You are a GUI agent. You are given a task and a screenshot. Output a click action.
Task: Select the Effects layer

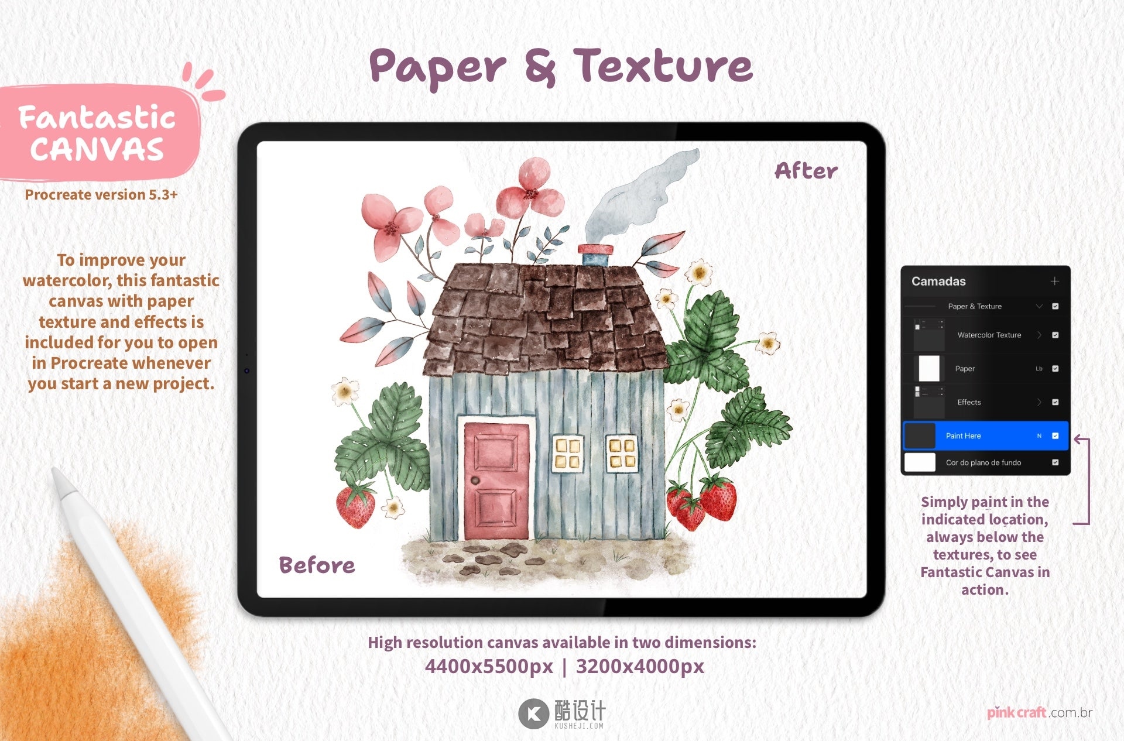(985, 402)
